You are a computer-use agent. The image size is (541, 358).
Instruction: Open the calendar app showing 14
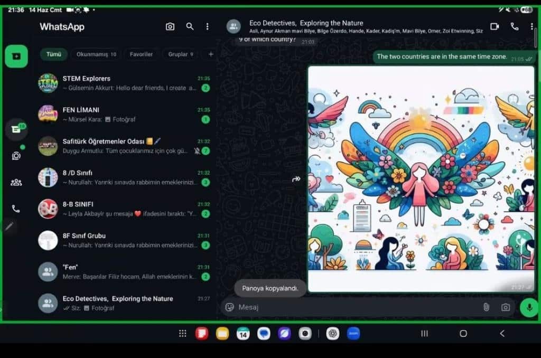pyautogui.click(x=243, y=334)
